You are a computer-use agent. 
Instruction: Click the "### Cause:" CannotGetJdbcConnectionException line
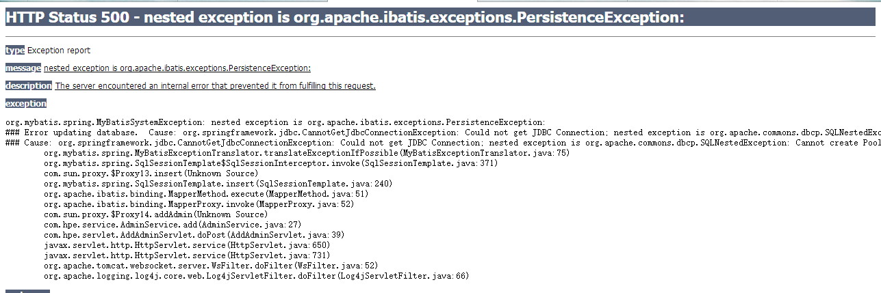(x=443, y=143)
